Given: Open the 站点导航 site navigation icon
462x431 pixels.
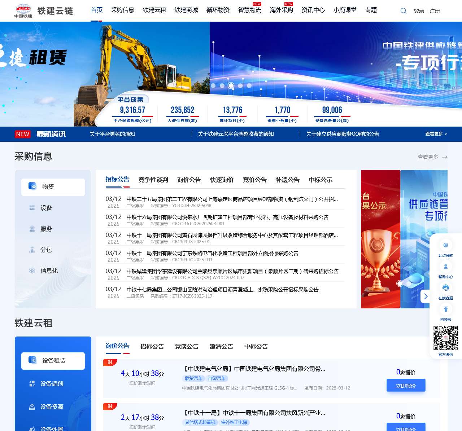Looking at the screenshot, I should [446, 245].
